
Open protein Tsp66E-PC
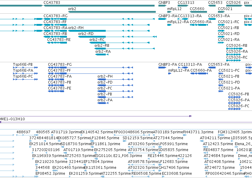coord(23,76)
